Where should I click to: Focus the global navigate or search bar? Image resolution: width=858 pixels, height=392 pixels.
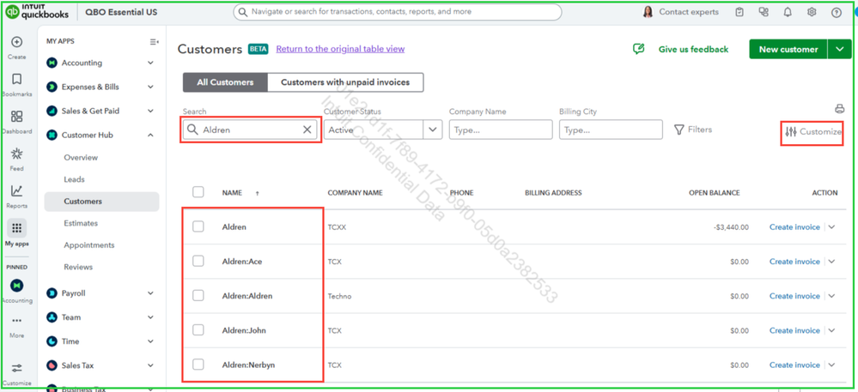(x=398, y=12)
